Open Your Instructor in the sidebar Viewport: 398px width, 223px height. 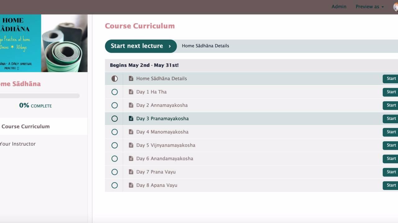tap(18, 144)
